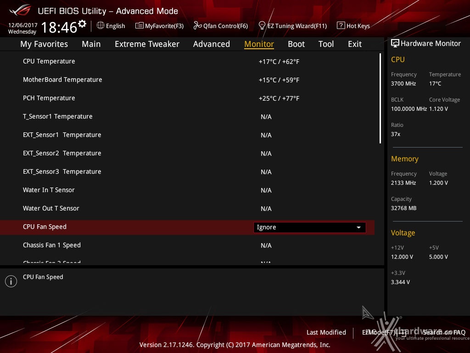The width and height of the screenshot is (470, 353).
Task: Click the EZ Tuning Wizard bulb icon
Action: [262, 26]
